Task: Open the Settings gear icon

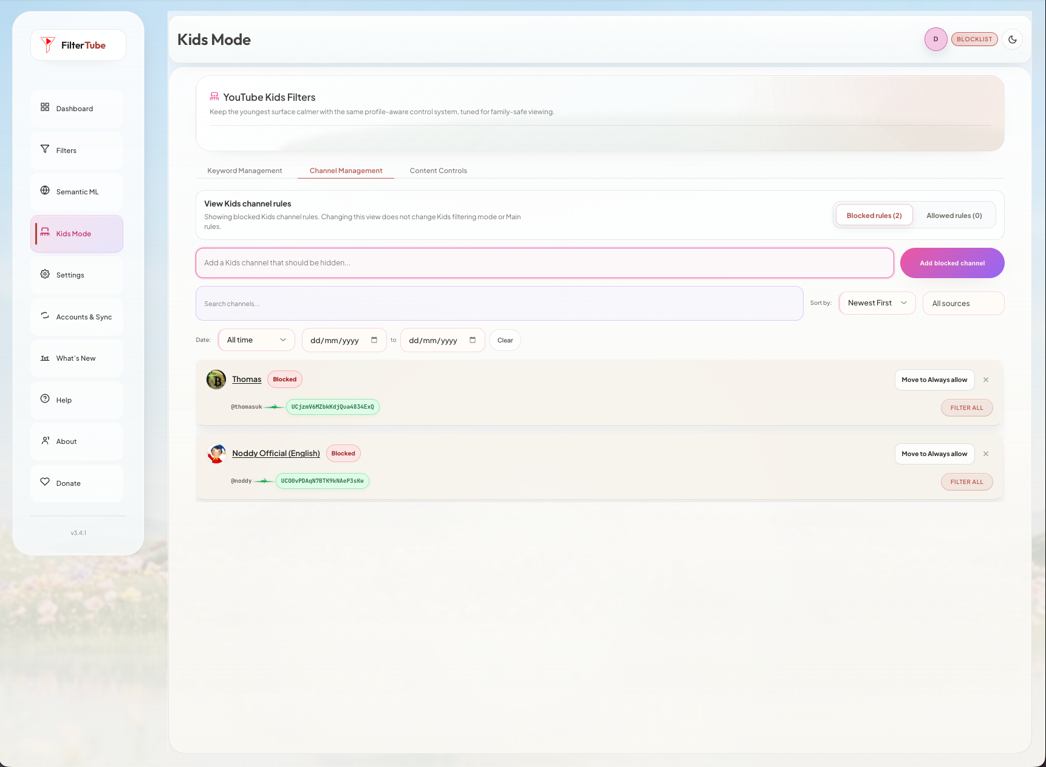Action: [45, 274]
